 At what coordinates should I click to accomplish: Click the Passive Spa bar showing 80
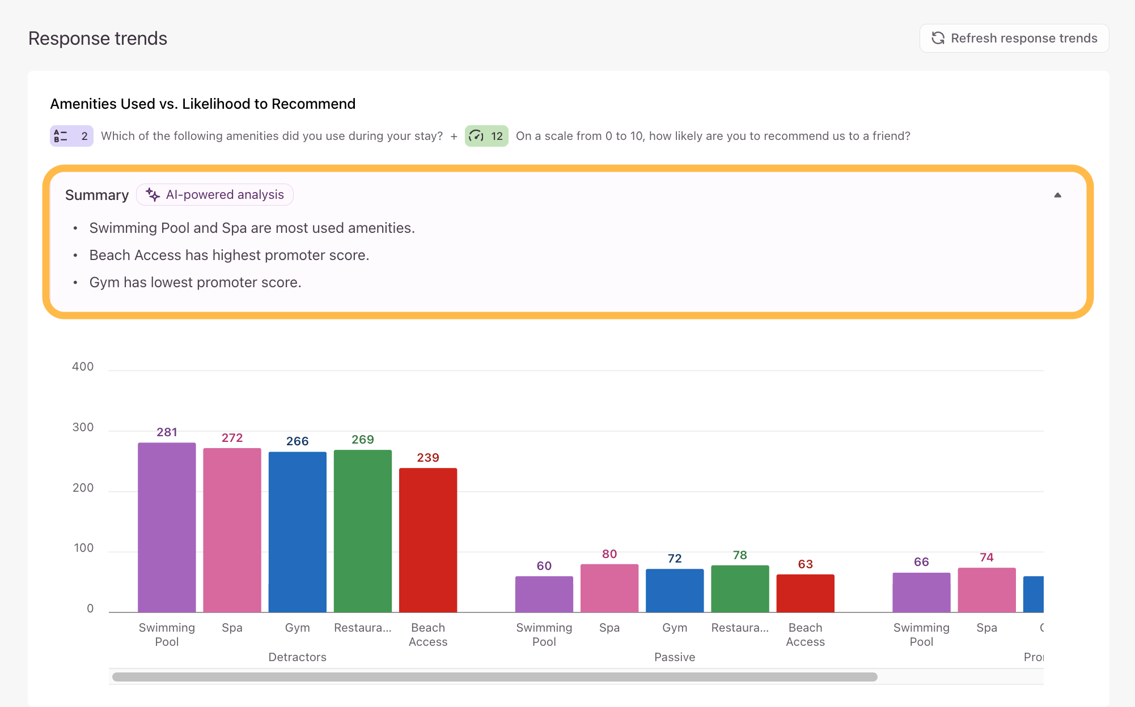[x=609, y=588]
